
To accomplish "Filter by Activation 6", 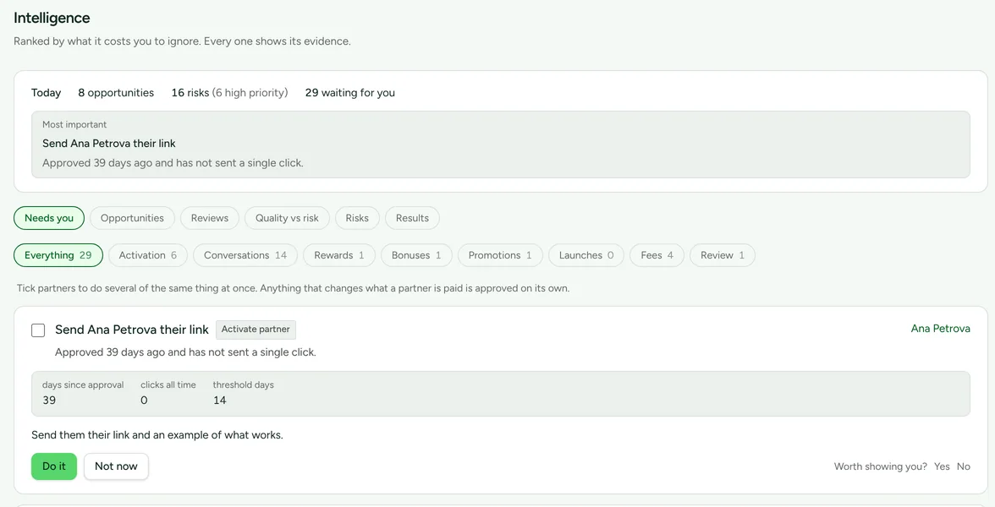I will tap(148, 255).
